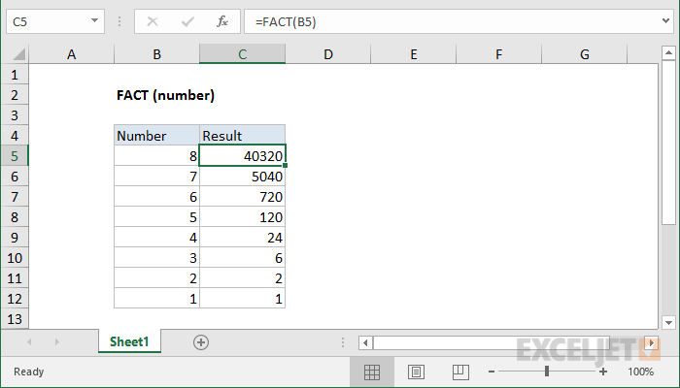Select row 7 header

point(15,197)
